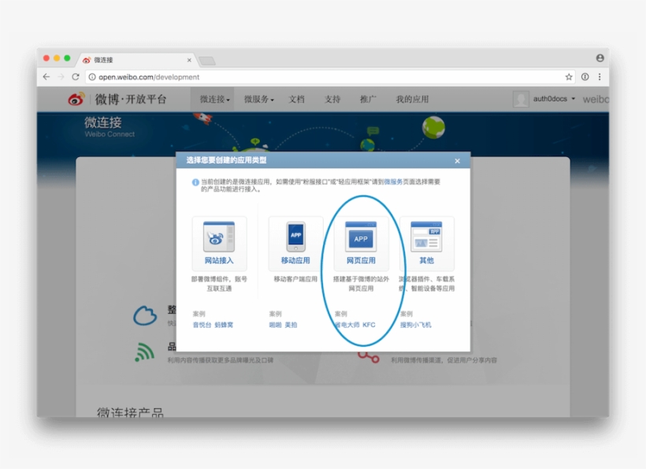646x469 pixels.
Task: Open the KFC example link
Action: pyautogui.click(x=369, y=325)
